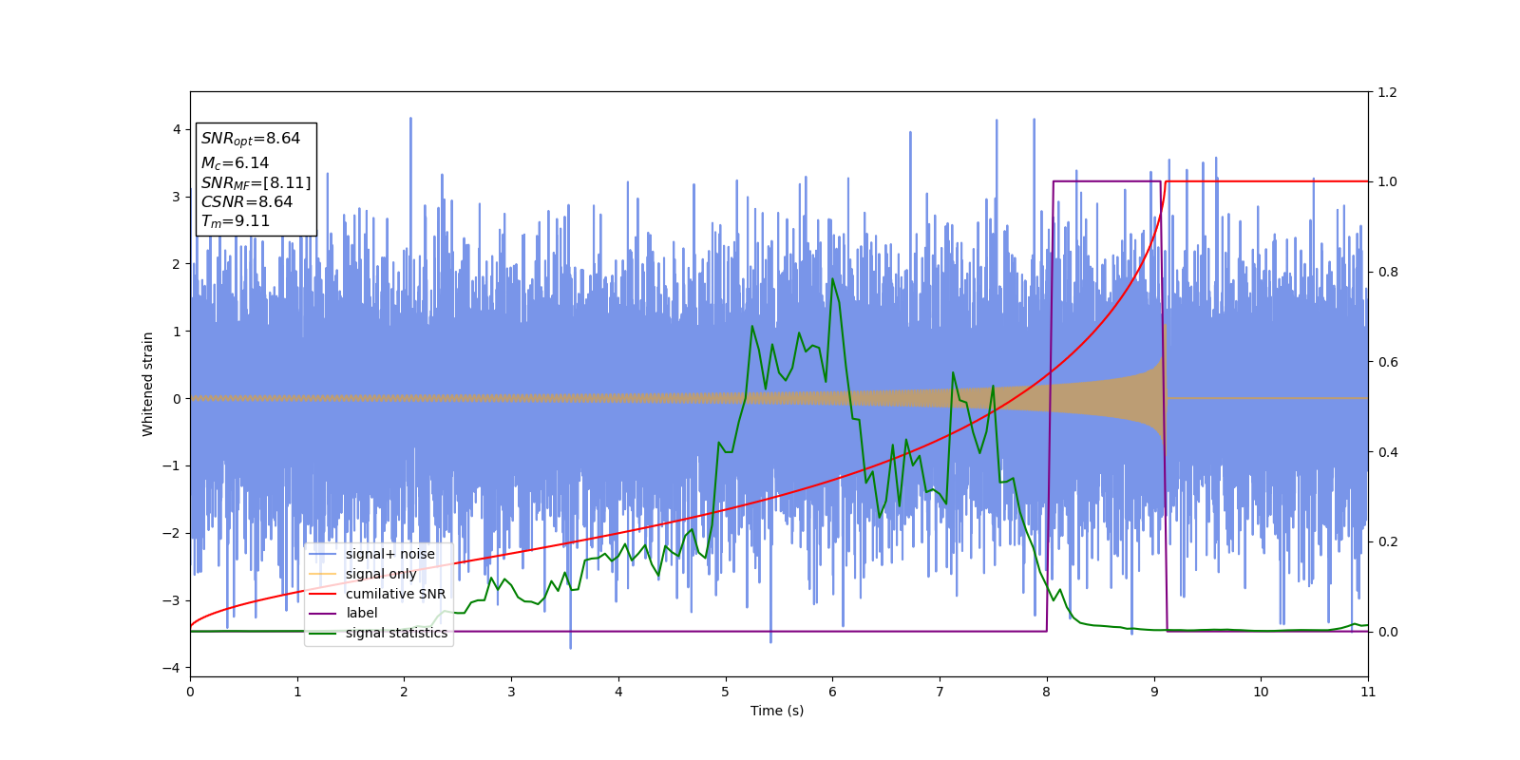Click the purple label plateau top line
This screenshot has height=760, width=1520.
click(x=1107, y=181)
